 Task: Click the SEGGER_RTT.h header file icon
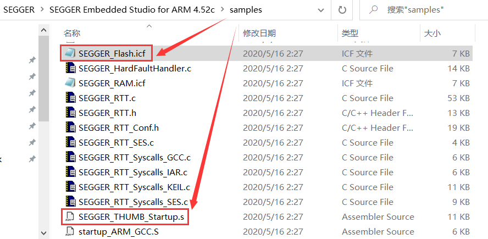70,113
